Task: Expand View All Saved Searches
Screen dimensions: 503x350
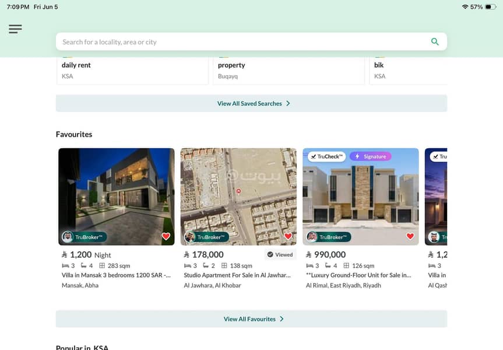Action: tap(252, 103)
